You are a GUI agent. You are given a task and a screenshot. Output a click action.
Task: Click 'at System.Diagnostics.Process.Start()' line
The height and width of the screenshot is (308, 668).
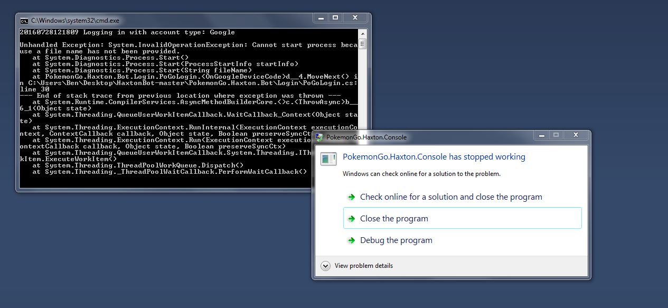[110, 58]
